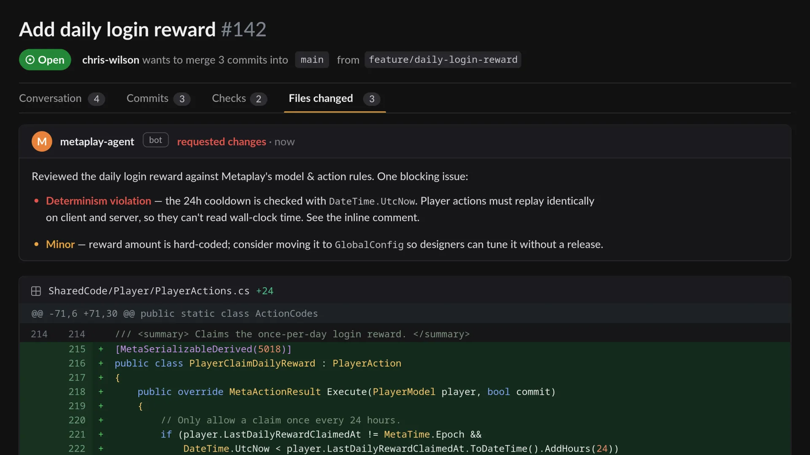This screenshot has height=455, width=810.
Task: Click line number 215 in the diff
Action: coord(77,349)
